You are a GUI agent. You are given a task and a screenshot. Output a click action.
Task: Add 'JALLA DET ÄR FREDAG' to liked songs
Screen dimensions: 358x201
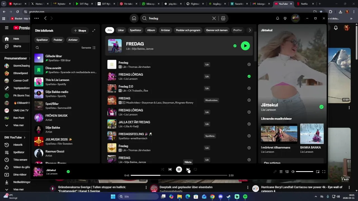(249, 124)
